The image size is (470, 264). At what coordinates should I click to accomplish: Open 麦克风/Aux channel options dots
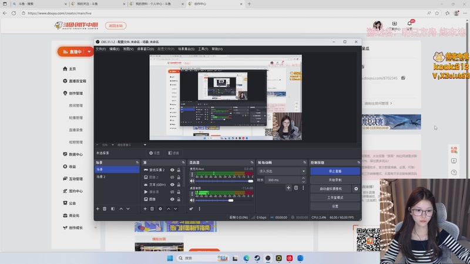pos(192,174)
